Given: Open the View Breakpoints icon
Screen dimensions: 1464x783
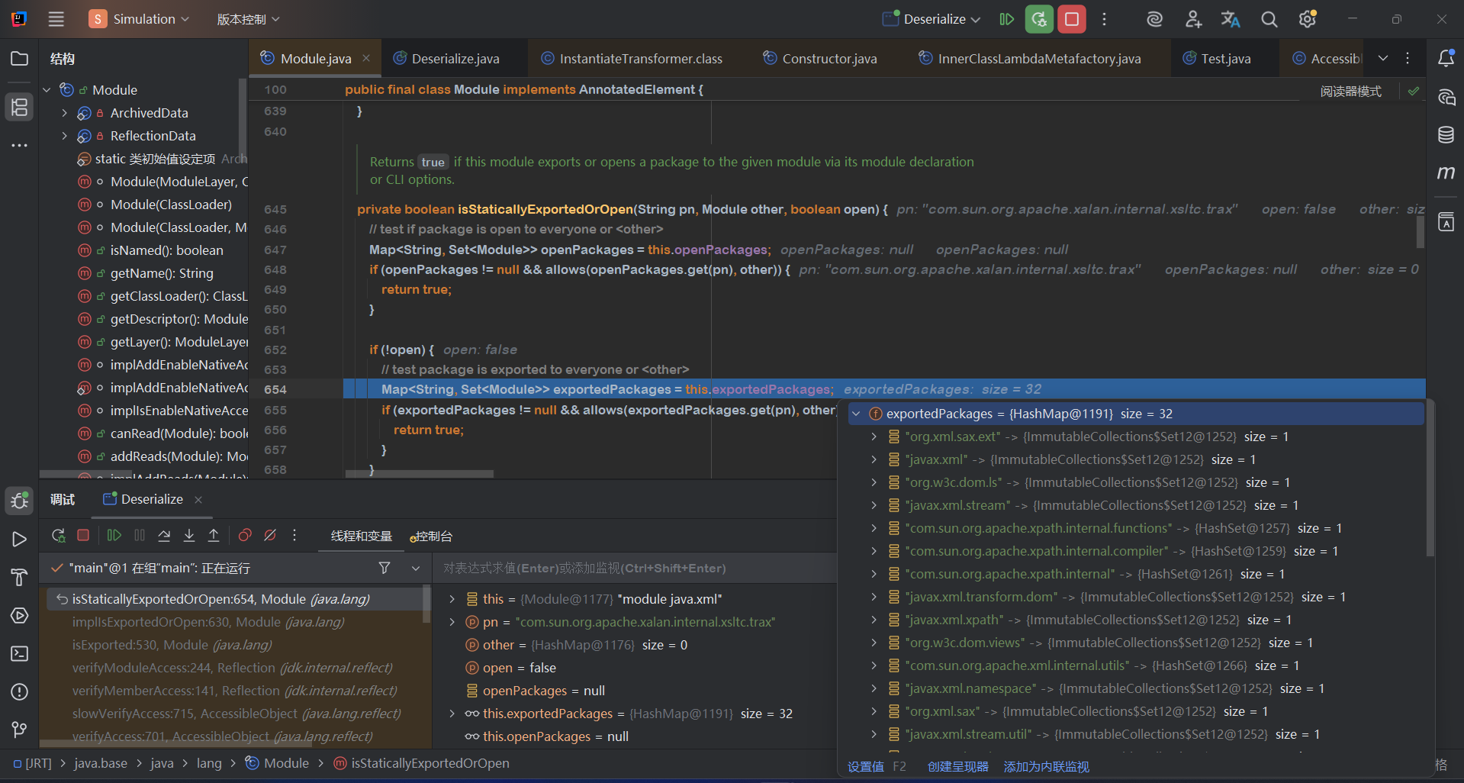Looking at the screenshot, I should [x=245, y=536].
